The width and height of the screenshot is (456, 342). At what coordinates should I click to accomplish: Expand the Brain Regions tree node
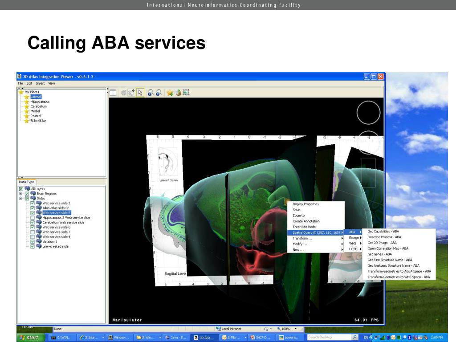point(20,194)
